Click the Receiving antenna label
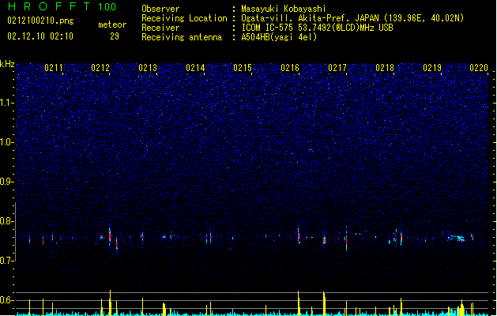The height and width of the screenshot is (316, 497). point(182,37)
